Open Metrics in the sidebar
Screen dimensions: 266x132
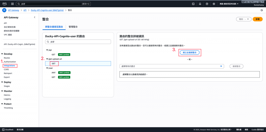7,95
